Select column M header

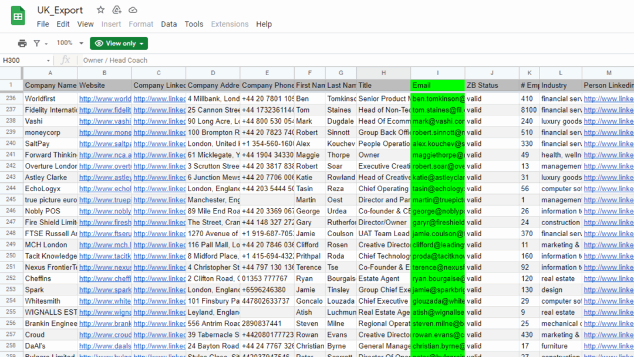tap(608, 73)
